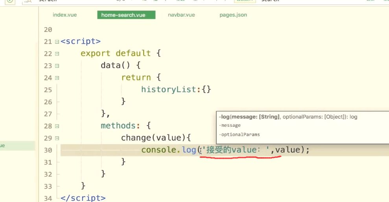Place the cursor on historyList
Viewport: 389px width, 202px height.
tap(169, 89)
